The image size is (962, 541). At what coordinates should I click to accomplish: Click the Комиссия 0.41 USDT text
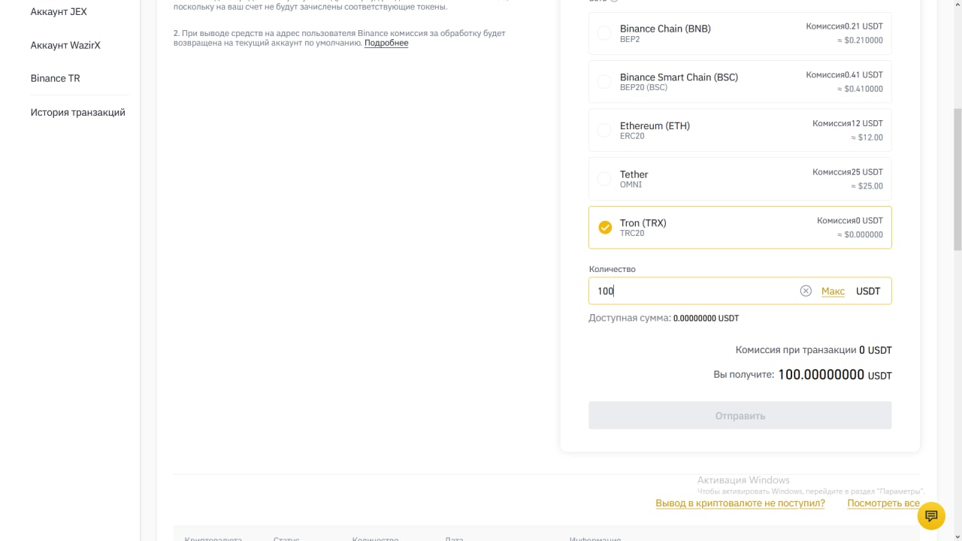point(844,75)
